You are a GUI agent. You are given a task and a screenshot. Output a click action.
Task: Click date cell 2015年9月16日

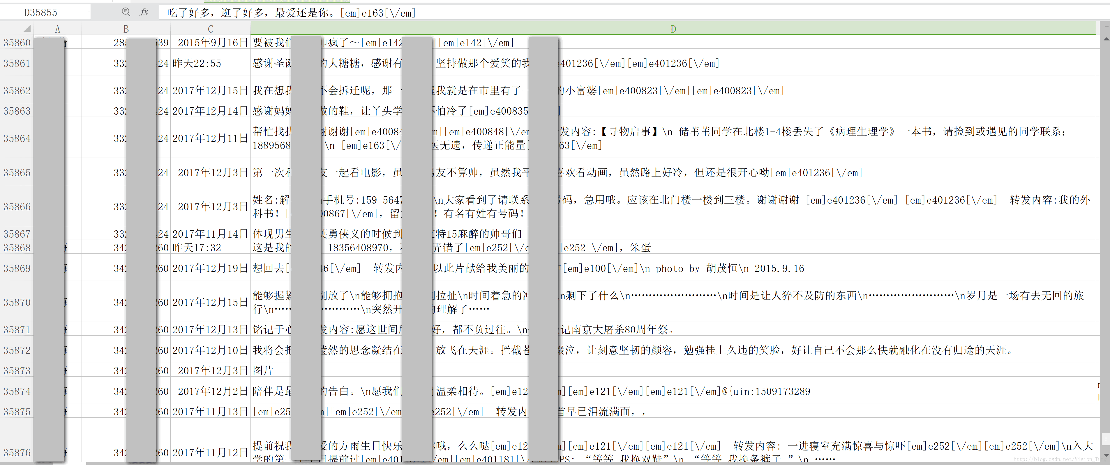[210, 42]
